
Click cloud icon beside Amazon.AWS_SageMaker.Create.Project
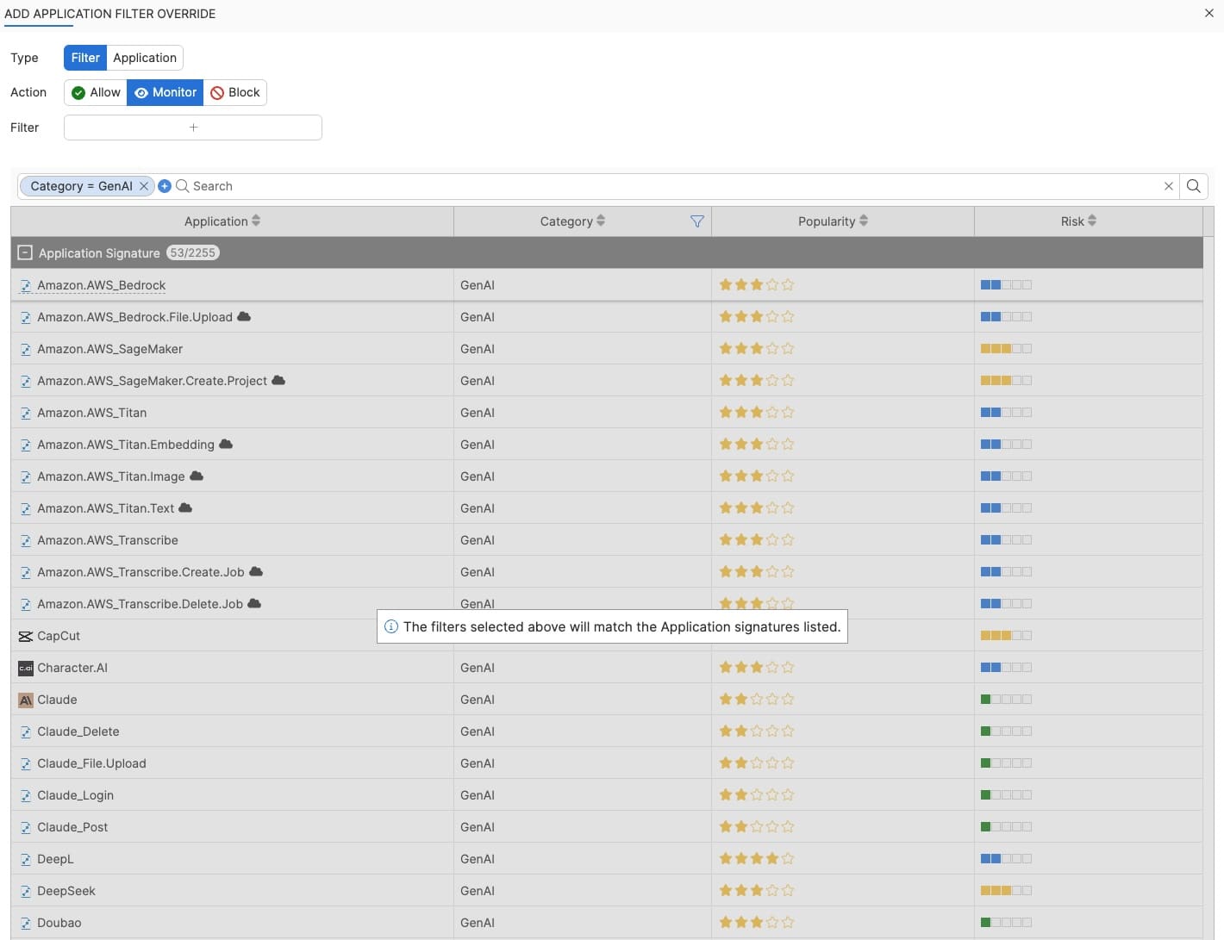coord(278,380)
